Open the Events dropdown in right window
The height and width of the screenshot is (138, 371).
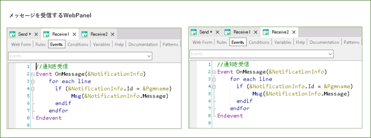pyautogui.click(x=330, y=54)
